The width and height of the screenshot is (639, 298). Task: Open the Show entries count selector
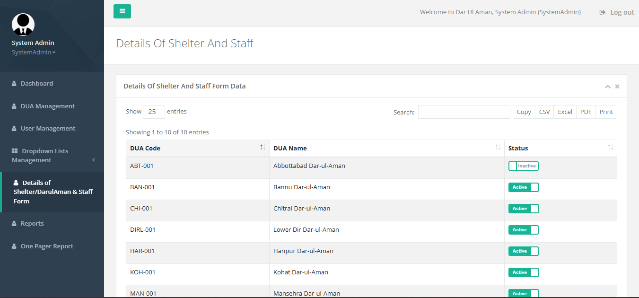[x=154, y=112]
